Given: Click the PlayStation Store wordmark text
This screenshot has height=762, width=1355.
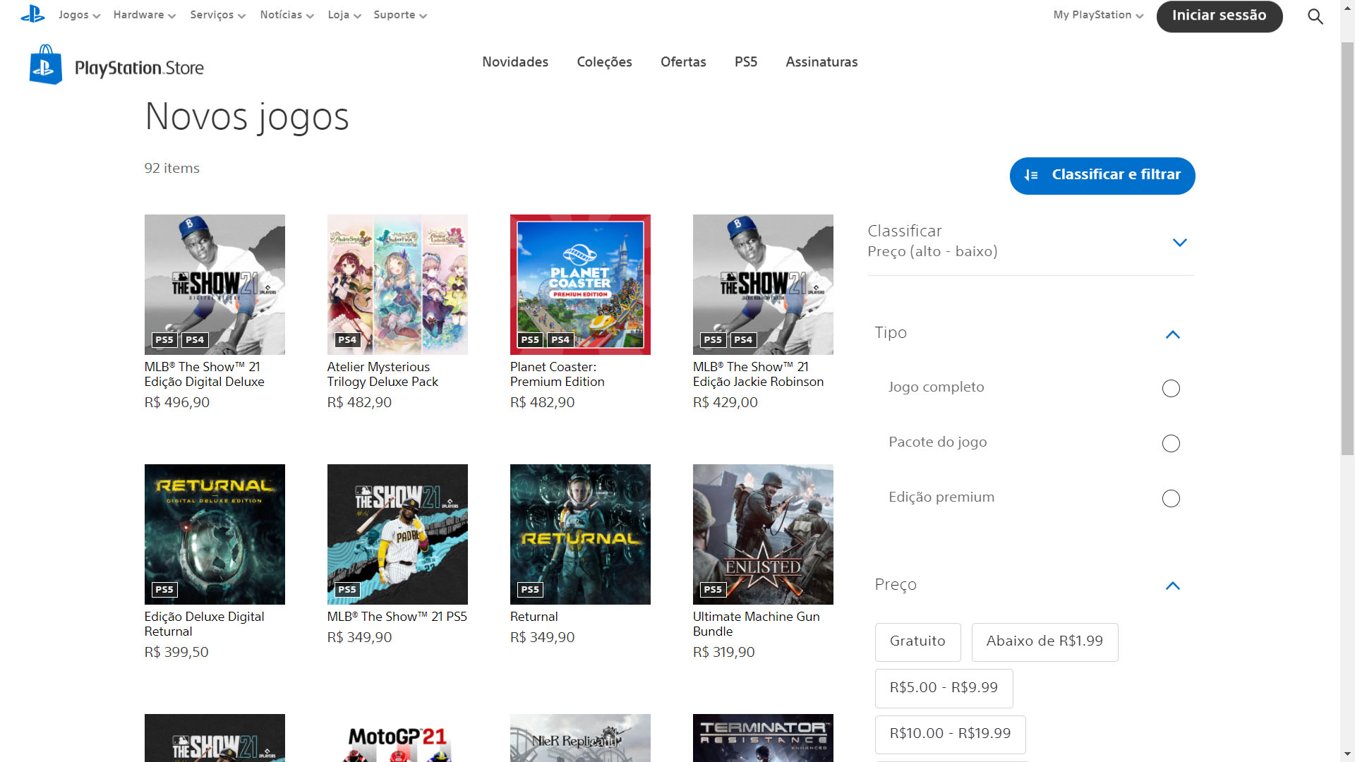Looking at the screenshot, I should coord(139,68).
